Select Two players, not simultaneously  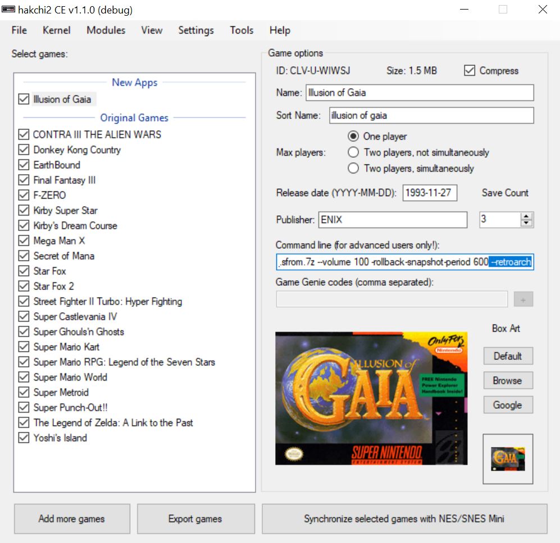353,152
